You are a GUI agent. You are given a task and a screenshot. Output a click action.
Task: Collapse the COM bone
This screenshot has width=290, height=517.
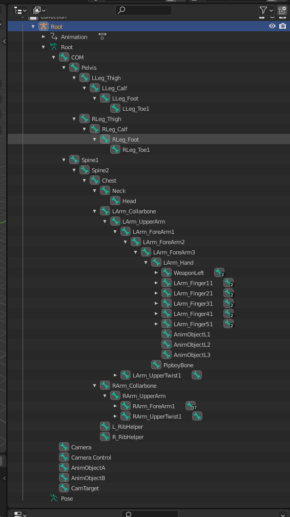(x=53, y=57)
